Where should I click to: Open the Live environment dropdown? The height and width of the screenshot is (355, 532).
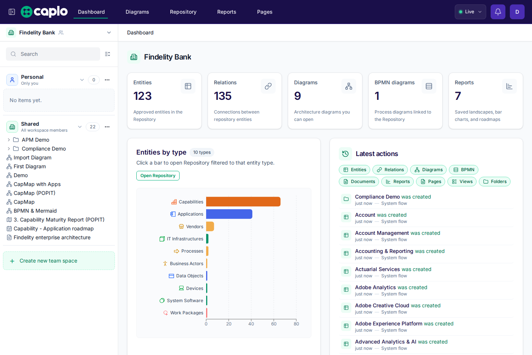(470, 12)
